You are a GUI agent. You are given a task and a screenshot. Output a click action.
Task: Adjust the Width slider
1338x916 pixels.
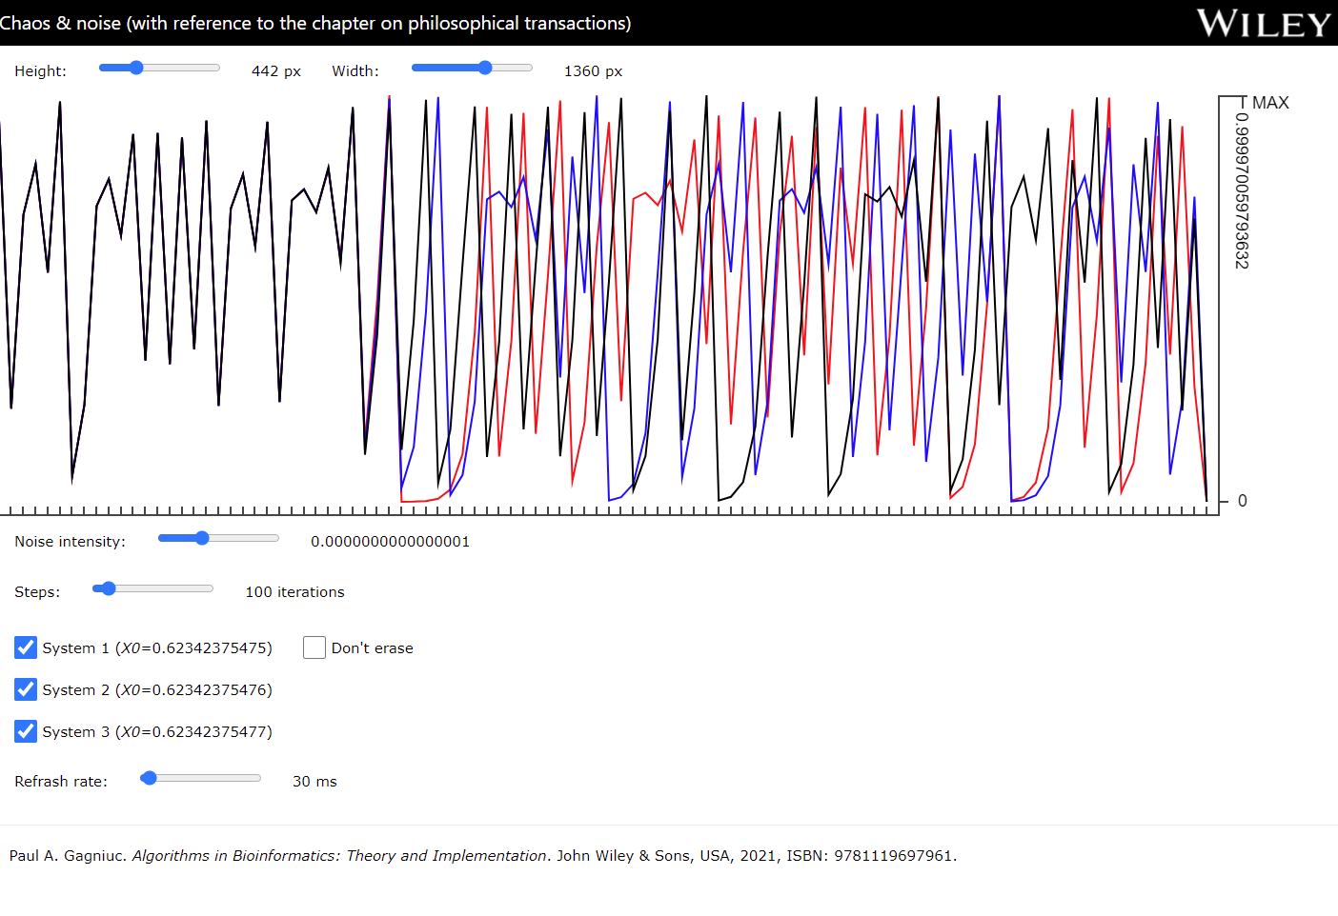[x=472, y=68]
